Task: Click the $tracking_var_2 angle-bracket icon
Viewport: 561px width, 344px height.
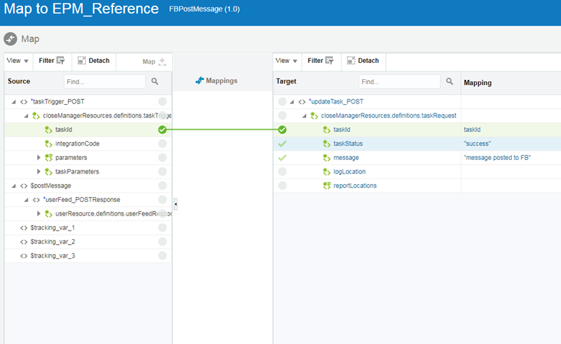Action: point(24,242)
